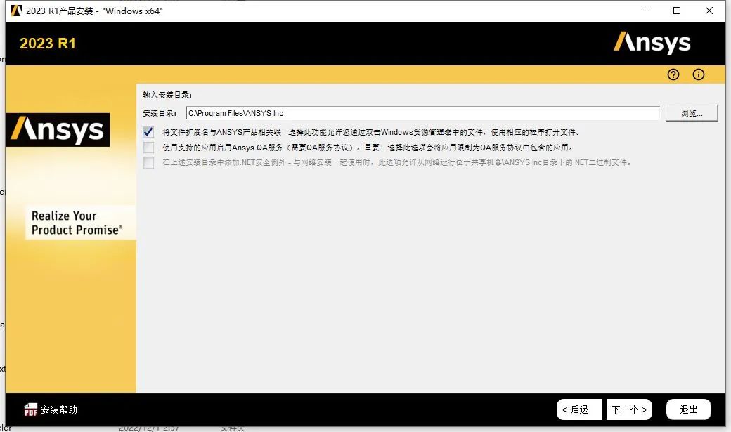Enable the Ansys QA service checkbox
The image size is (731, 432).
pyautogui.click(x=148, y=148)
